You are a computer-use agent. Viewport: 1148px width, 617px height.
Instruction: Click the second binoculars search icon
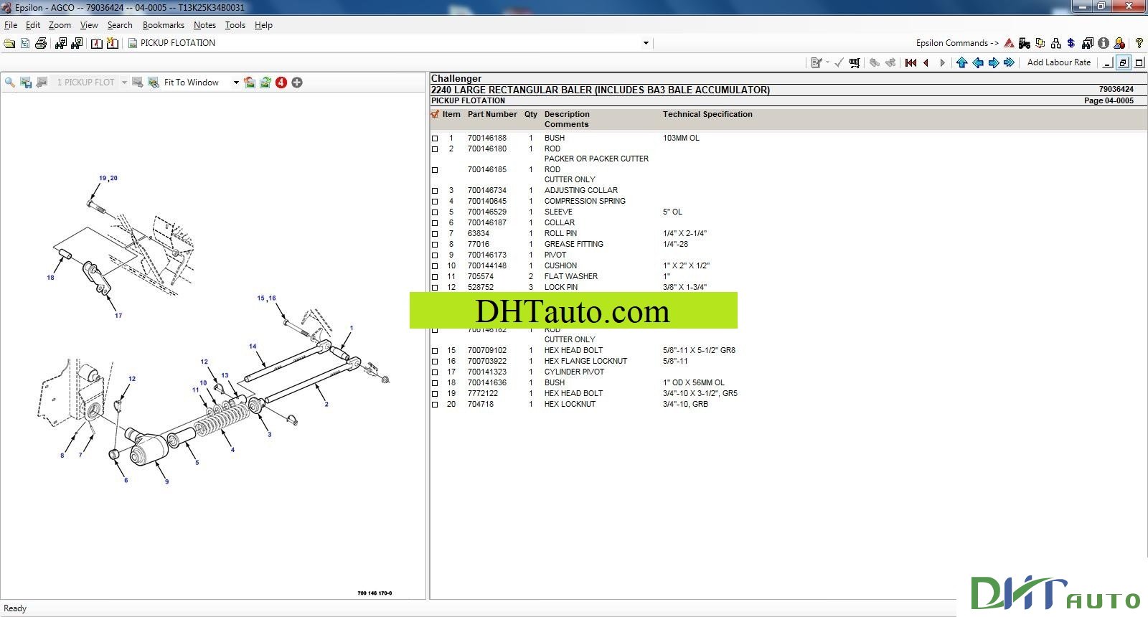(77, 43)
